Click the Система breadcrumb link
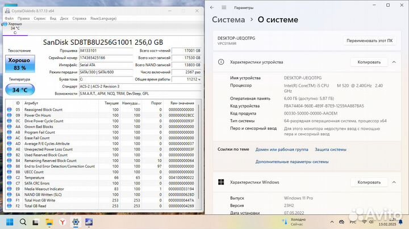 pyautogui.click(x=228, y=19)
